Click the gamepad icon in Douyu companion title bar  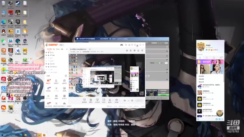121,45
